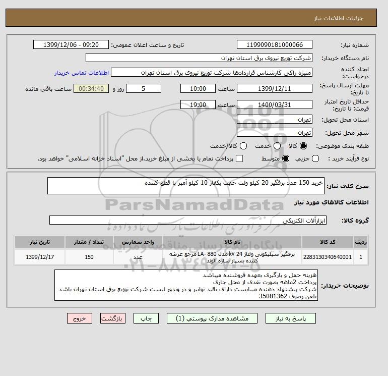This screenshot has height=376, width=388.
Task: Select the کالا radio button
Action: (303, 146)
